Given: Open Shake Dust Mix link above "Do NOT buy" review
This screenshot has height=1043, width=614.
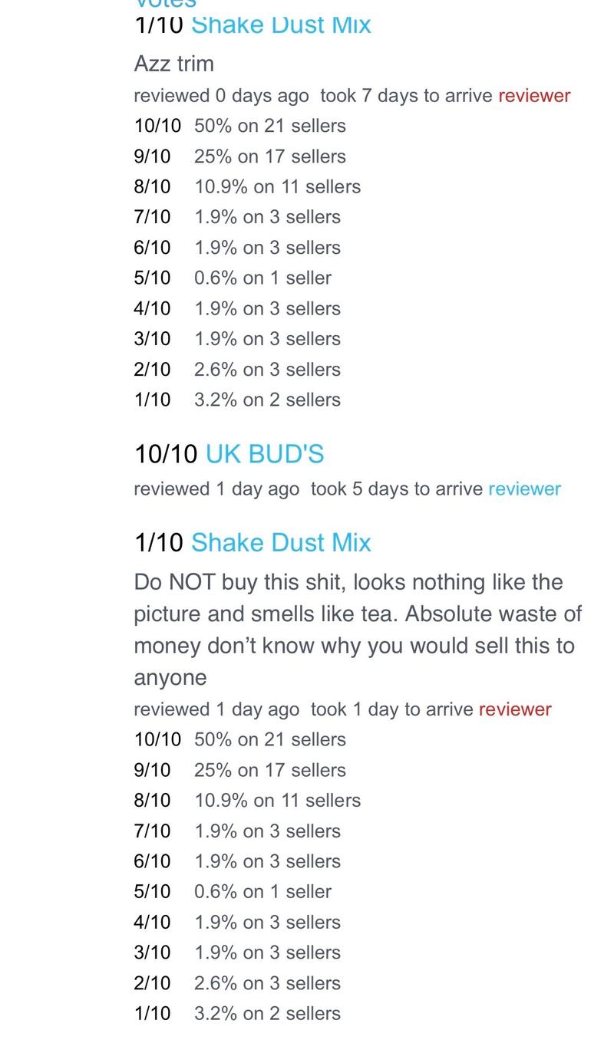Looking at the screenshot, I should click(x=280, y=543).
